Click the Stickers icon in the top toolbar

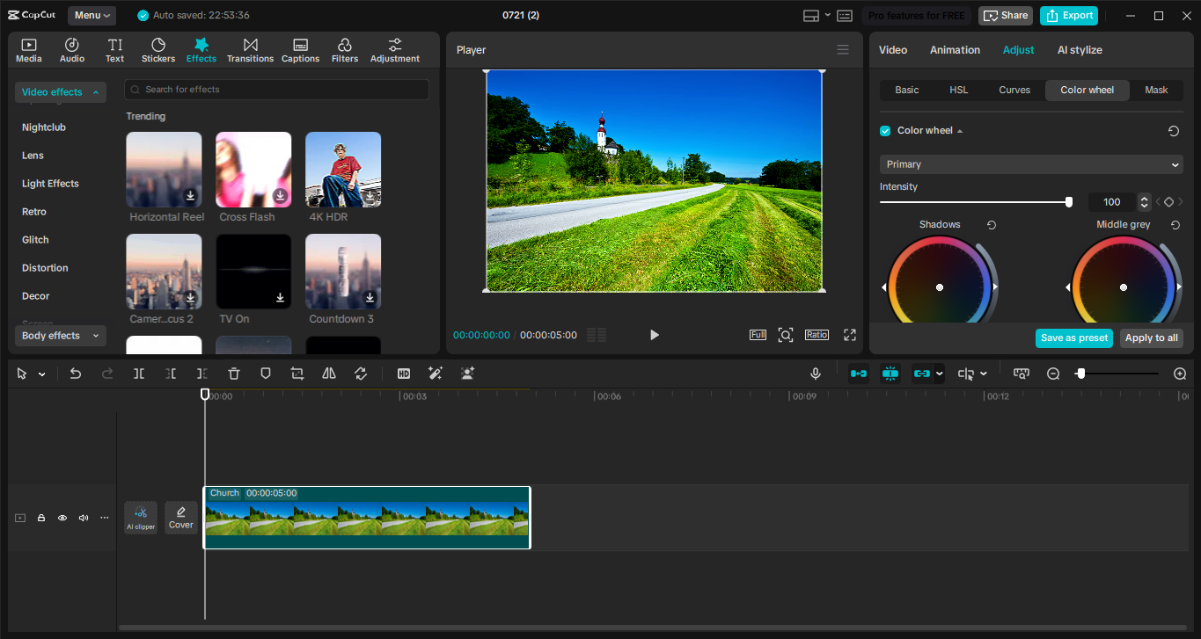coord(157,49)
